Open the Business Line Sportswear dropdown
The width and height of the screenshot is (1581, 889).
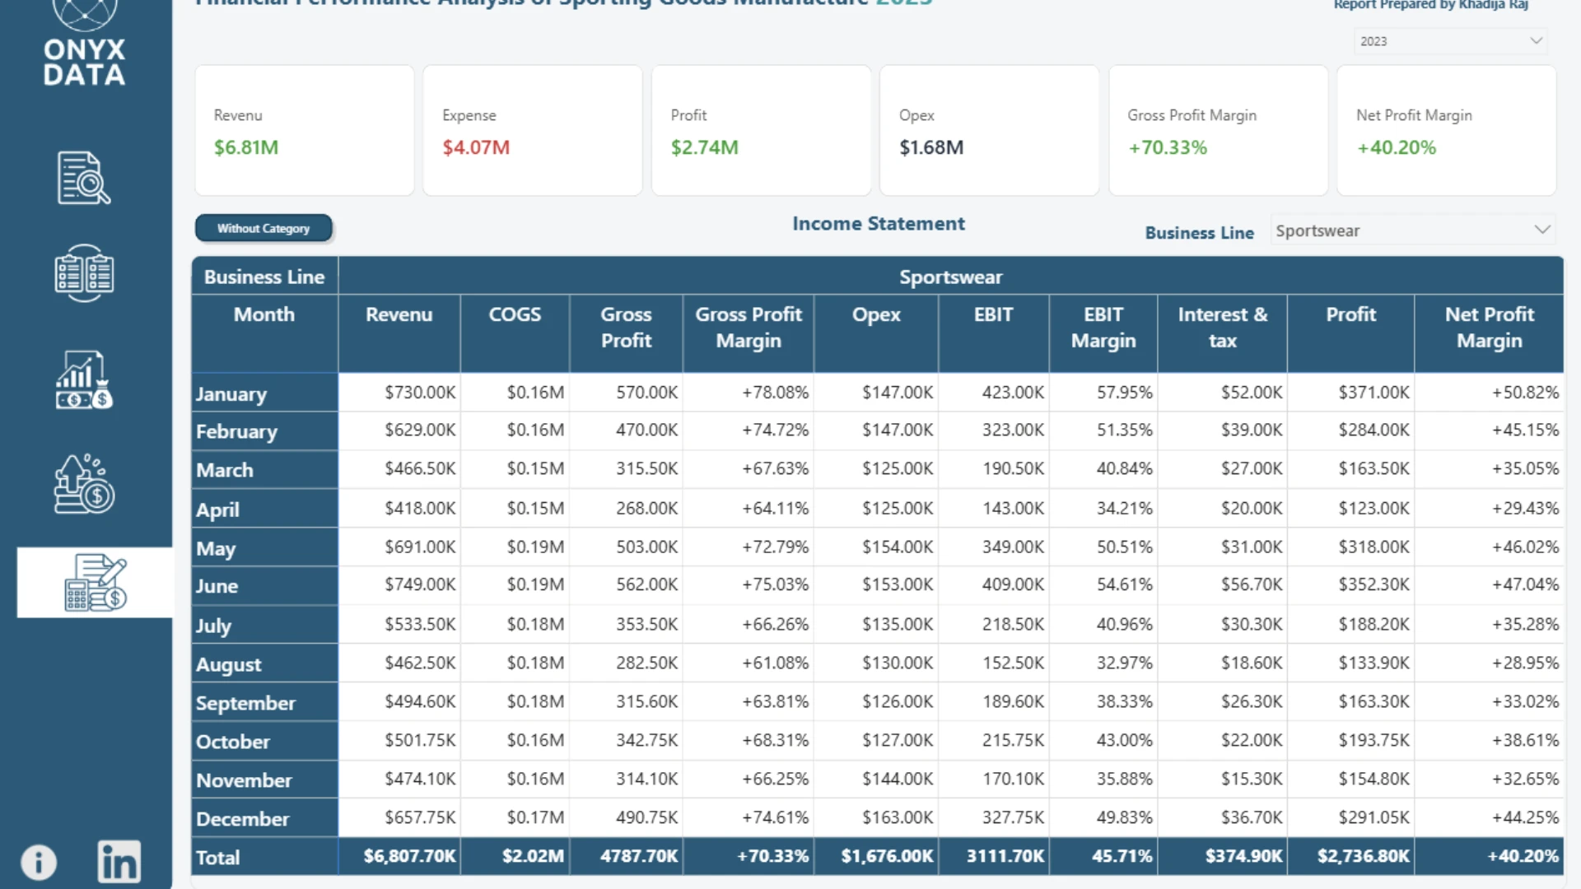coord(1413,230)
